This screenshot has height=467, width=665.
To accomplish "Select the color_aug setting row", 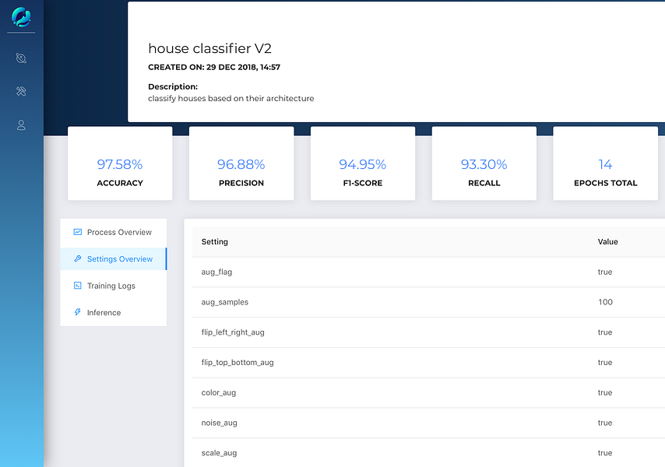I will click(428, 392).
